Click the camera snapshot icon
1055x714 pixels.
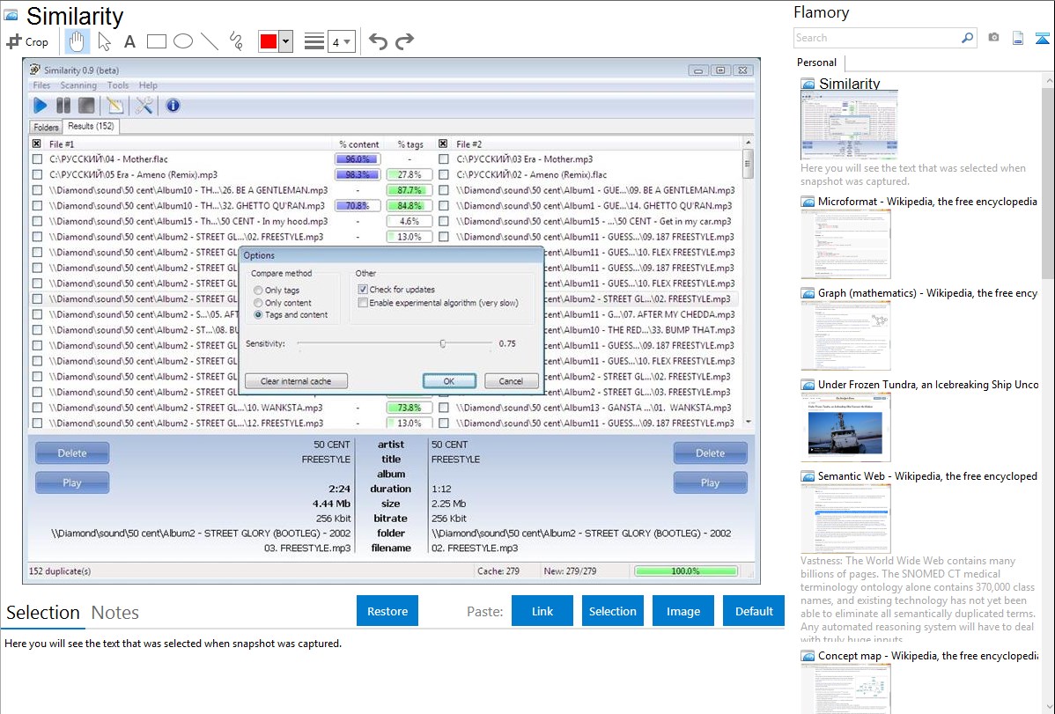[993, 38]
